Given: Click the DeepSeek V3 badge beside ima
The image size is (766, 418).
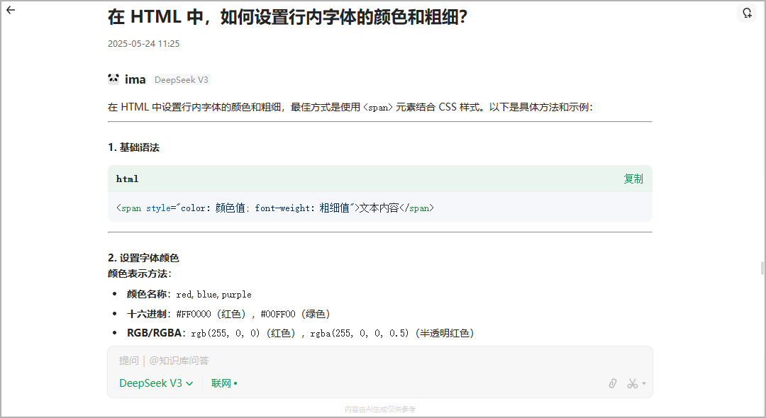Looking at the screenshot, I should (182, 79).
